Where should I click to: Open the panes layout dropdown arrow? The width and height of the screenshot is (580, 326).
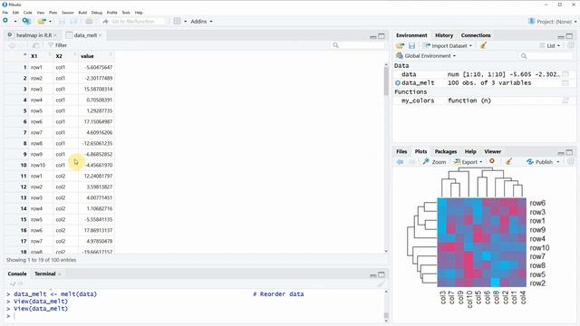pos(185,22)
